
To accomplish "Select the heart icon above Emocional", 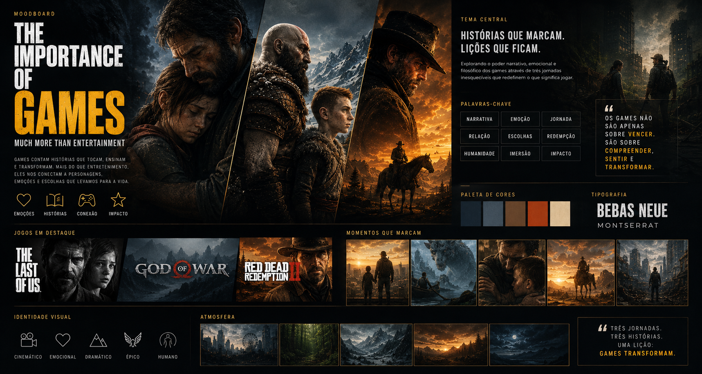I will [63, 340].
